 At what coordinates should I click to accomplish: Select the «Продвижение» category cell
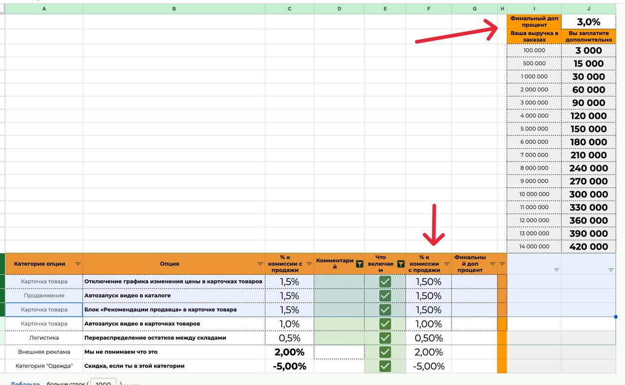44,296
